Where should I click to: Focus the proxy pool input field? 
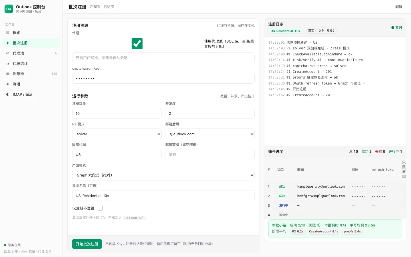coord(163,58)
